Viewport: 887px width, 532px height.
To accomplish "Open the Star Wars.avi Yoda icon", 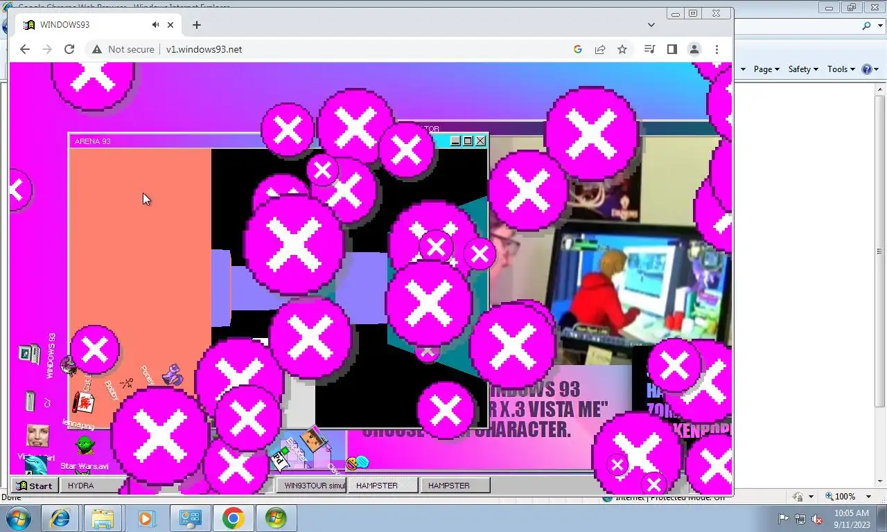I will tap(85, 445).
